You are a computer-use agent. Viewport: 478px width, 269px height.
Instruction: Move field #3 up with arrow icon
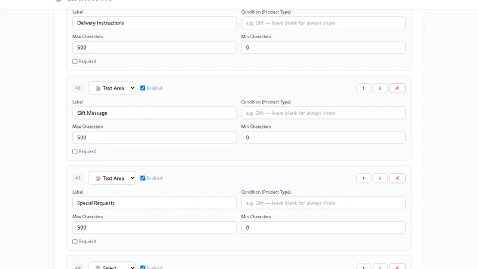363,178
